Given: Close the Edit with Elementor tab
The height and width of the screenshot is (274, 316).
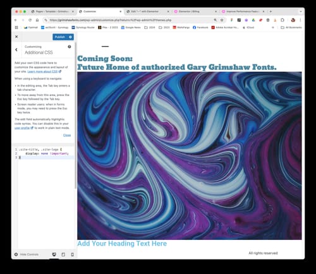Looking at the screenshot, I should (168, 11).
